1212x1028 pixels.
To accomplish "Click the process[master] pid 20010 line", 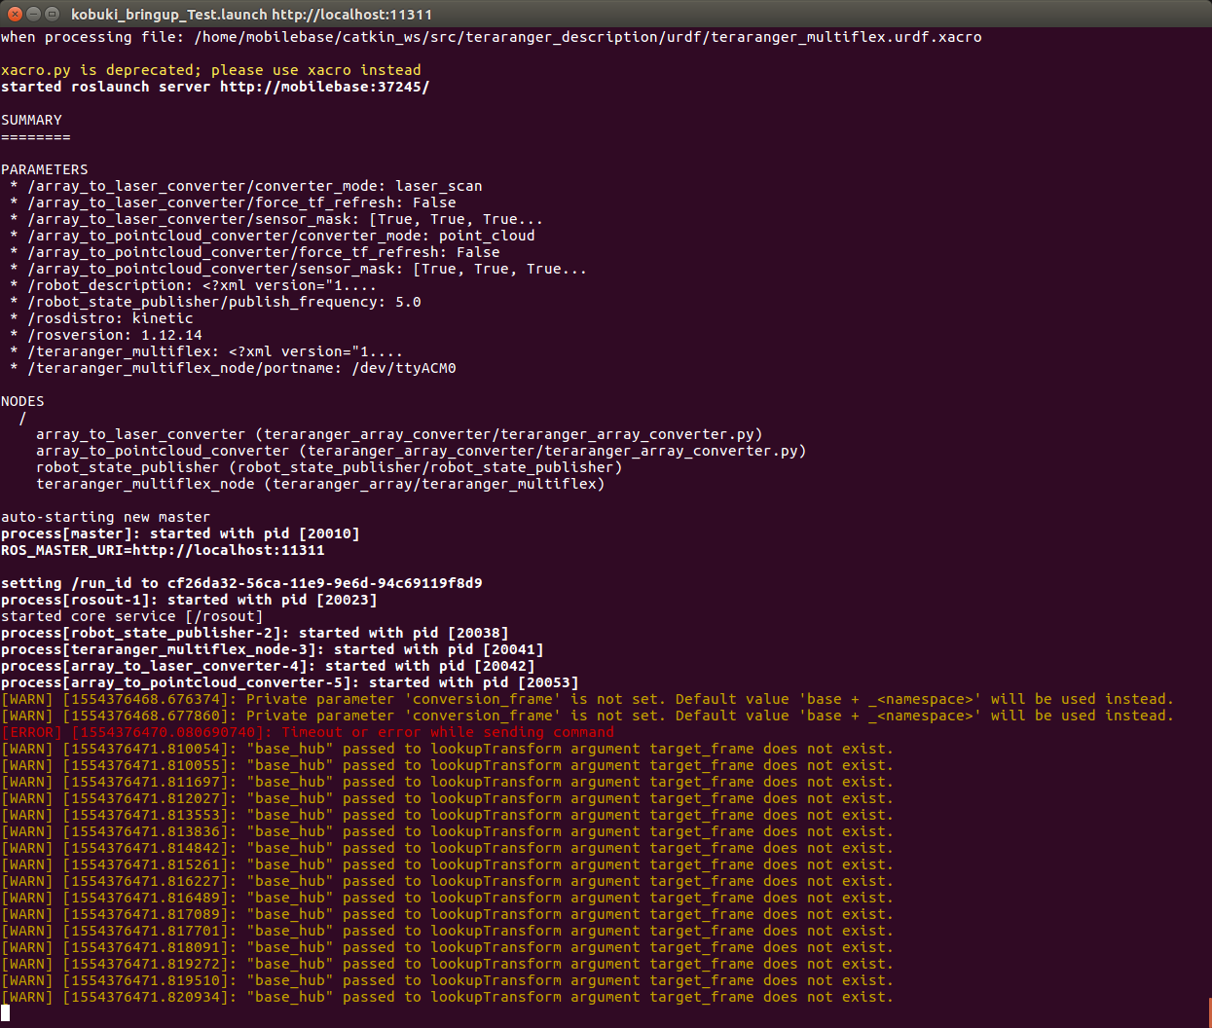I will 180,533.
